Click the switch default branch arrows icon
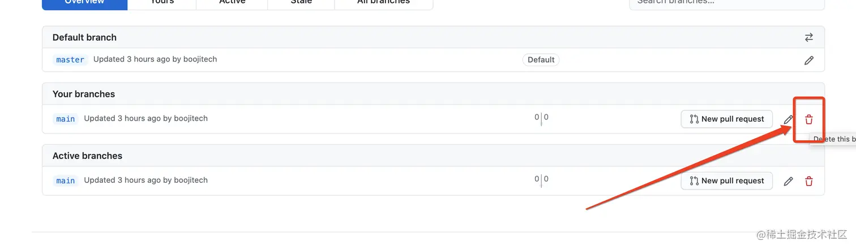The width and height of the screenshot is (856, 249). [x=808, y=37]
